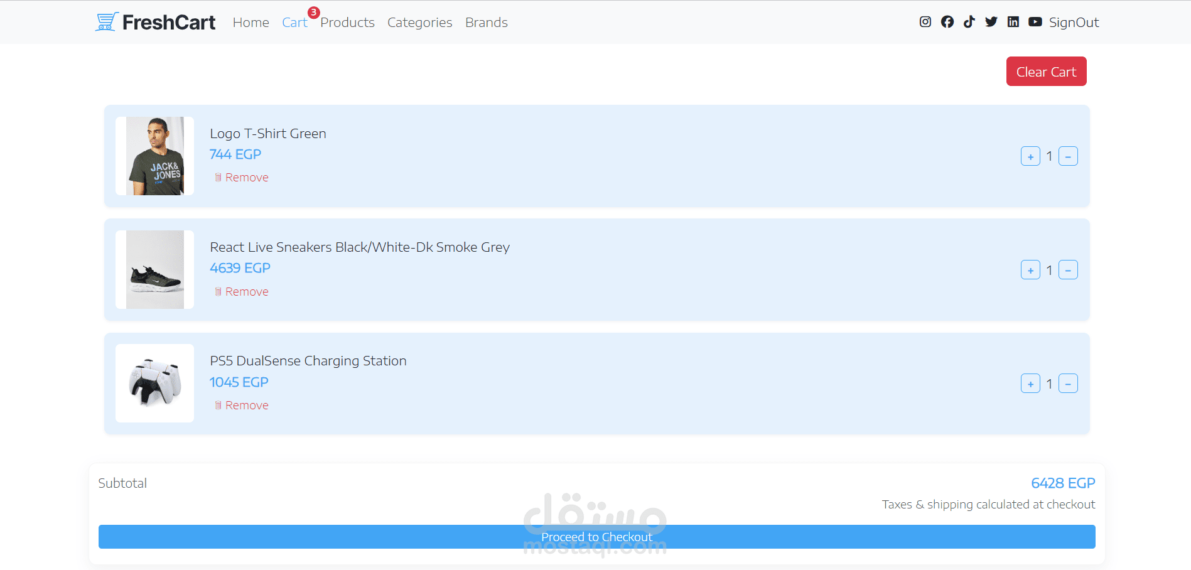Open the React Live Sneakers product image
The image size is (1191, 570).
pos(154,269)
